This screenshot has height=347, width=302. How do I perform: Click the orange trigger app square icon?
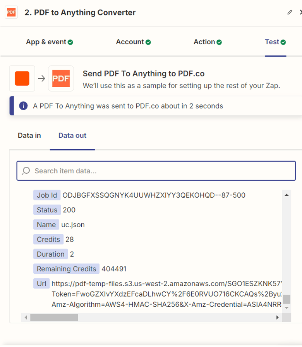22,78
